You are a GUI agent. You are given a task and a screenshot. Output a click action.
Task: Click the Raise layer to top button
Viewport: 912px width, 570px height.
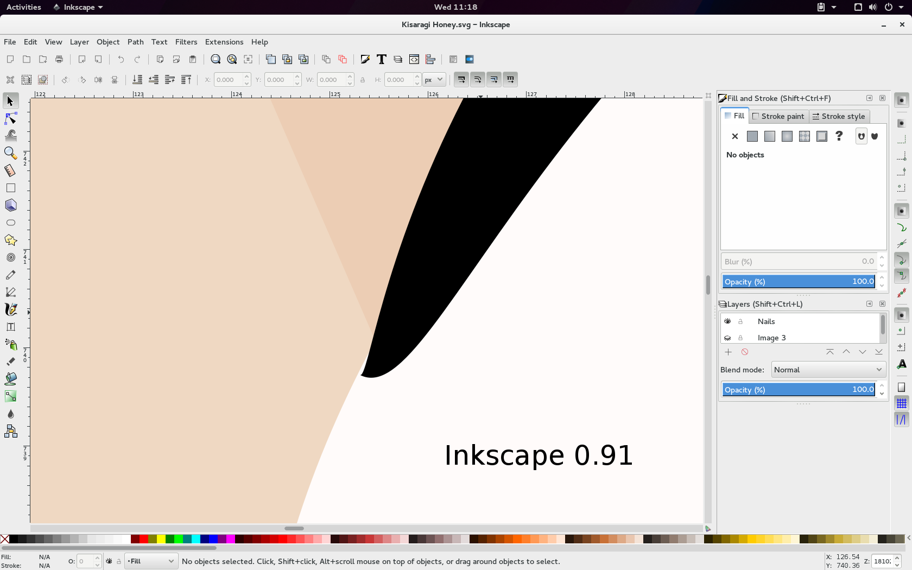click(829, 352)
